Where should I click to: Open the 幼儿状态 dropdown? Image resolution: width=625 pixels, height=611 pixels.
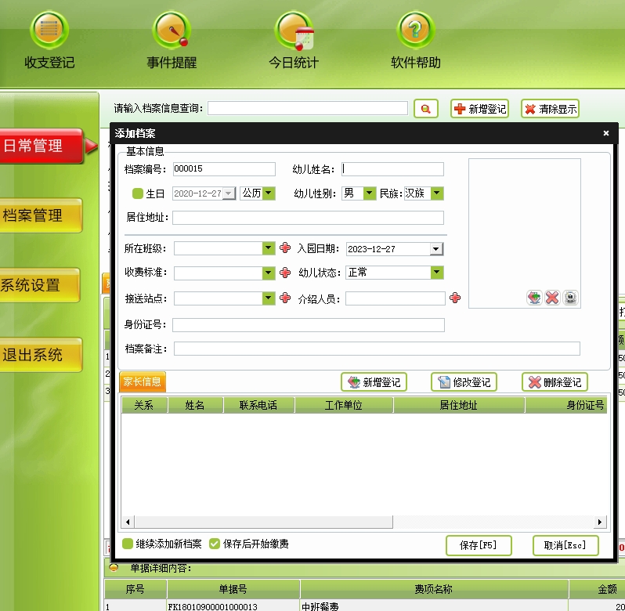pos(437,273)
